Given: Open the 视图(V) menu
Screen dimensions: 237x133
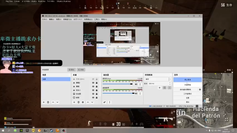Looking at the screenshot, I should 59,20.
